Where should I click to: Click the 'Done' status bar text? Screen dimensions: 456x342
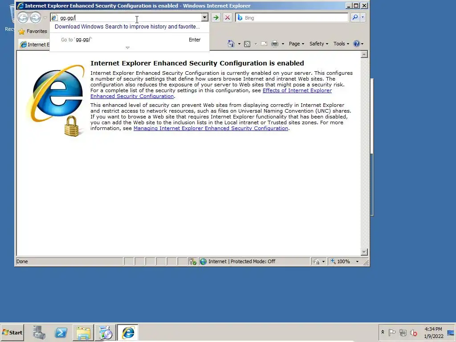pos(22,261)
